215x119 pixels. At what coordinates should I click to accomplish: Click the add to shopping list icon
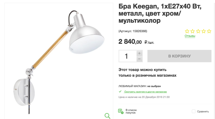(121, 111)
